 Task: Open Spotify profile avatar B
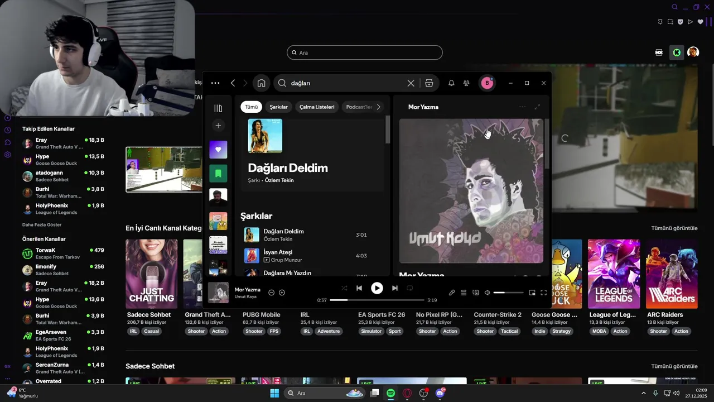click(x=487, y=83)
